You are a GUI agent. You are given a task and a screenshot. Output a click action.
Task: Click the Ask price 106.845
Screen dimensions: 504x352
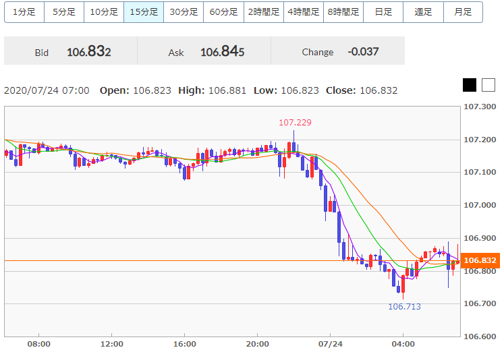(222, 51)
